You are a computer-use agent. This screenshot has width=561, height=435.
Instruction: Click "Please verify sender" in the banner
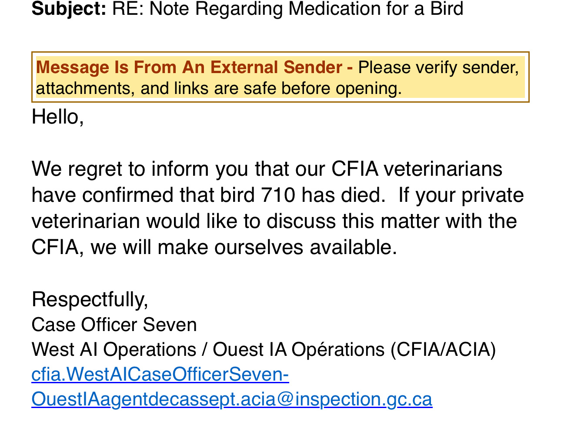pyautogui.click(x=438, y=67)
